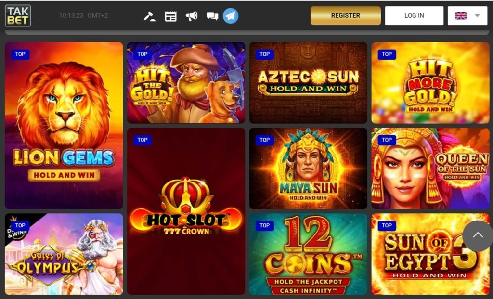Open the Telegram channel icon
Viewport: 493px width, 299px height.
click(x=231, y=16)
